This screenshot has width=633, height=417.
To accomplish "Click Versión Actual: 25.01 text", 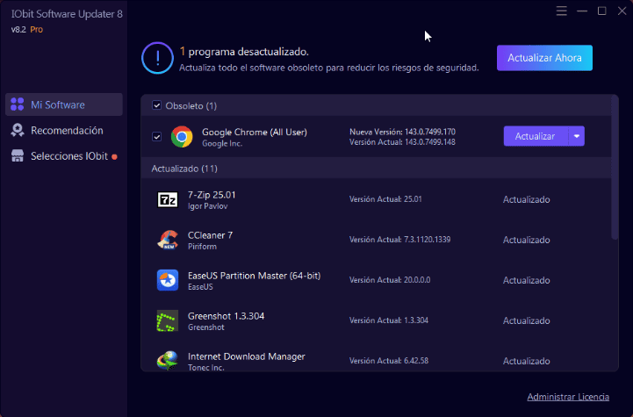I will click(385, 199).
